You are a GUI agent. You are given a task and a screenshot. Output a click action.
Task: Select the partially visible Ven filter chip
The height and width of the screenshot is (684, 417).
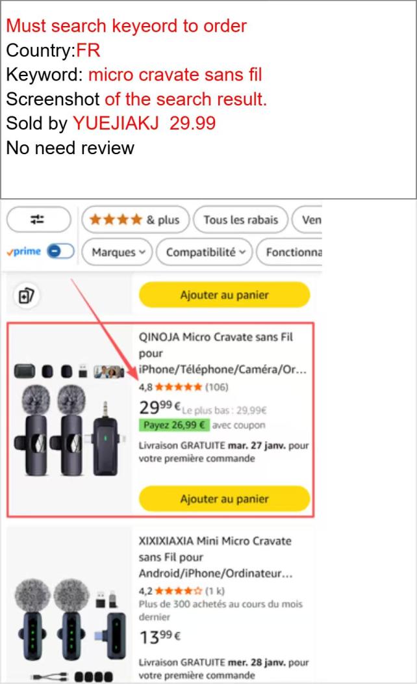tap(307, 219)
